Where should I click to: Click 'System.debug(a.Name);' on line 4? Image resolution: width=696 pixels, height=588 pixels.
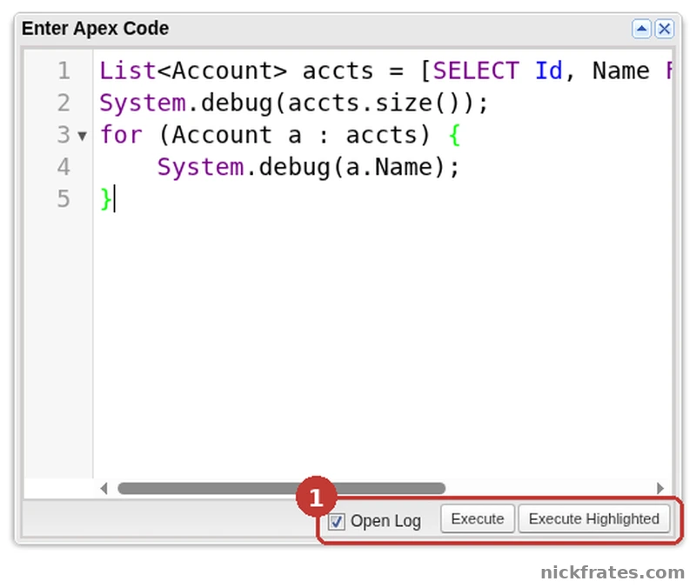[309, 168]
